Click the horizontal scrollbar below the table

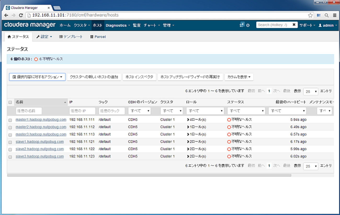click(149, 175)
